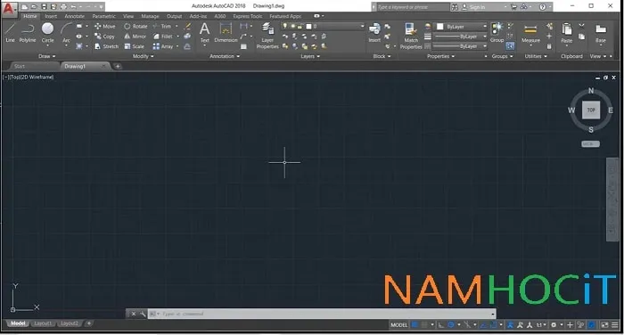624x335 pixels.
Task: Switch to the Layout1 tab
Action: [x=42, y=323]
